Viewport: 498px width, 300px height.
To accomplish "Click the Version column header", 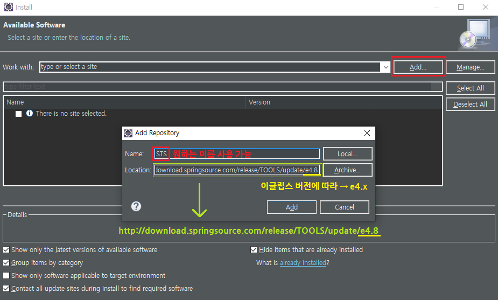I will 310,102.
